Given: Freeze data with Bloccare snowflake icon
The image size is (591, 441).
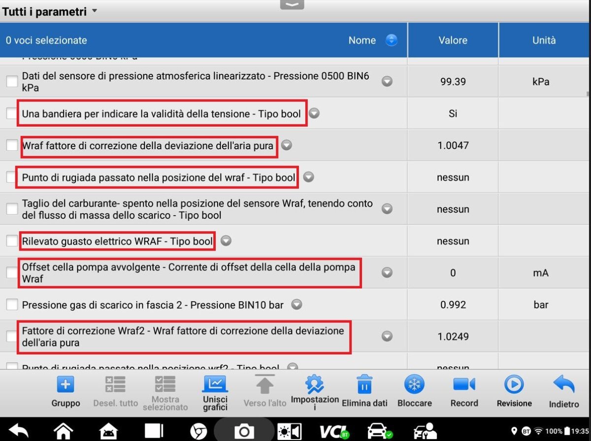Looking at the screenshot, I should point(414,391).
